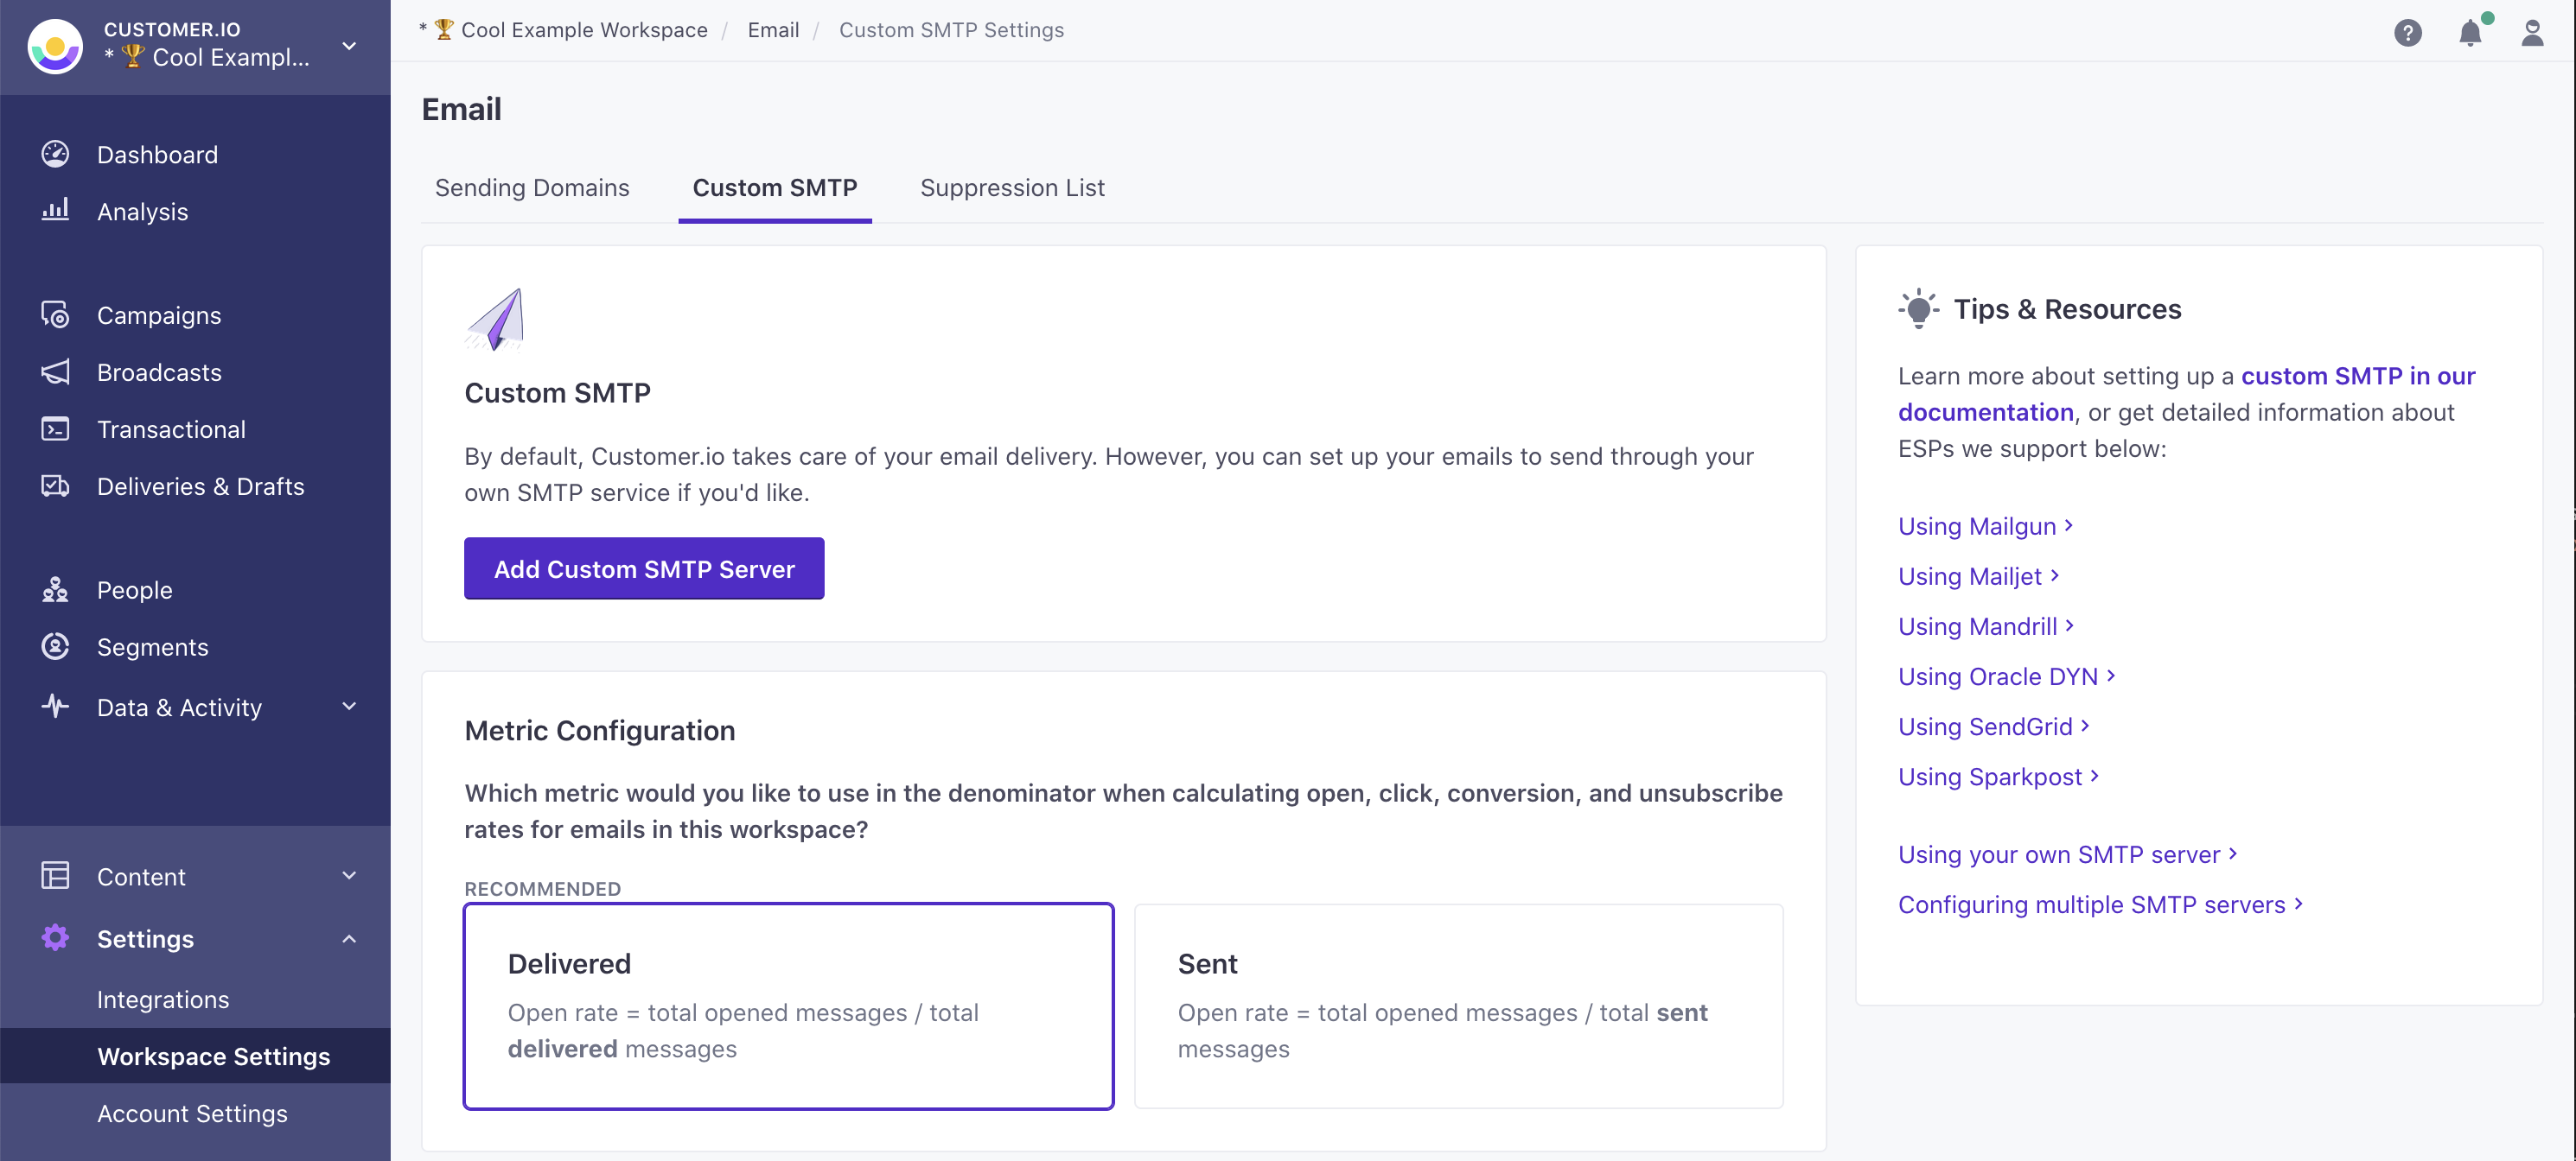Viewport: 2576px width, 1161px height.
Task: Switch to the Suppression List tab
Action: (x=1012, y=187)
